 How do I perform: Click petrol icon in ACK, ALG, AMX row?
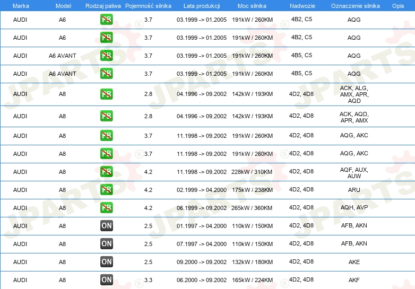(106, 94)
